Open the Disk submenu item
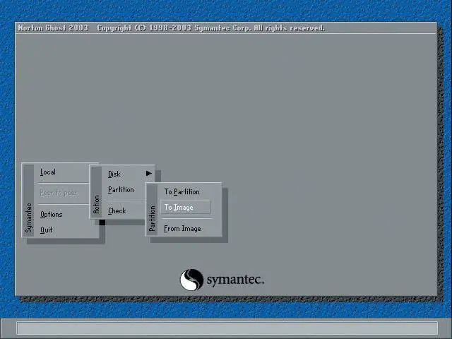 114,174
